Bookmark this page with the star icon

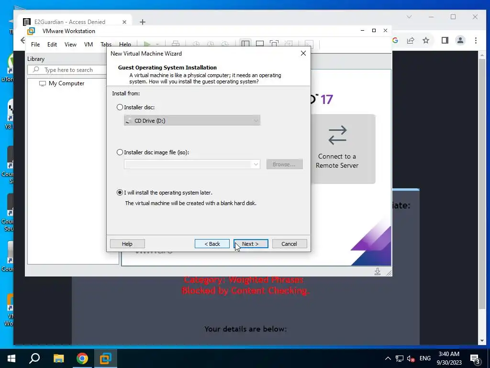pos(426,40)
